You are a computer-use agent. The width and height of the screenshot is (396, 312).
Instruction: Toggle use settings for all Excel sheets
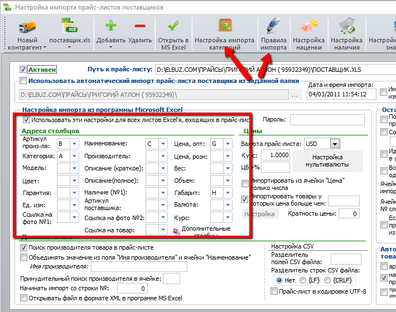click(26, 120)
